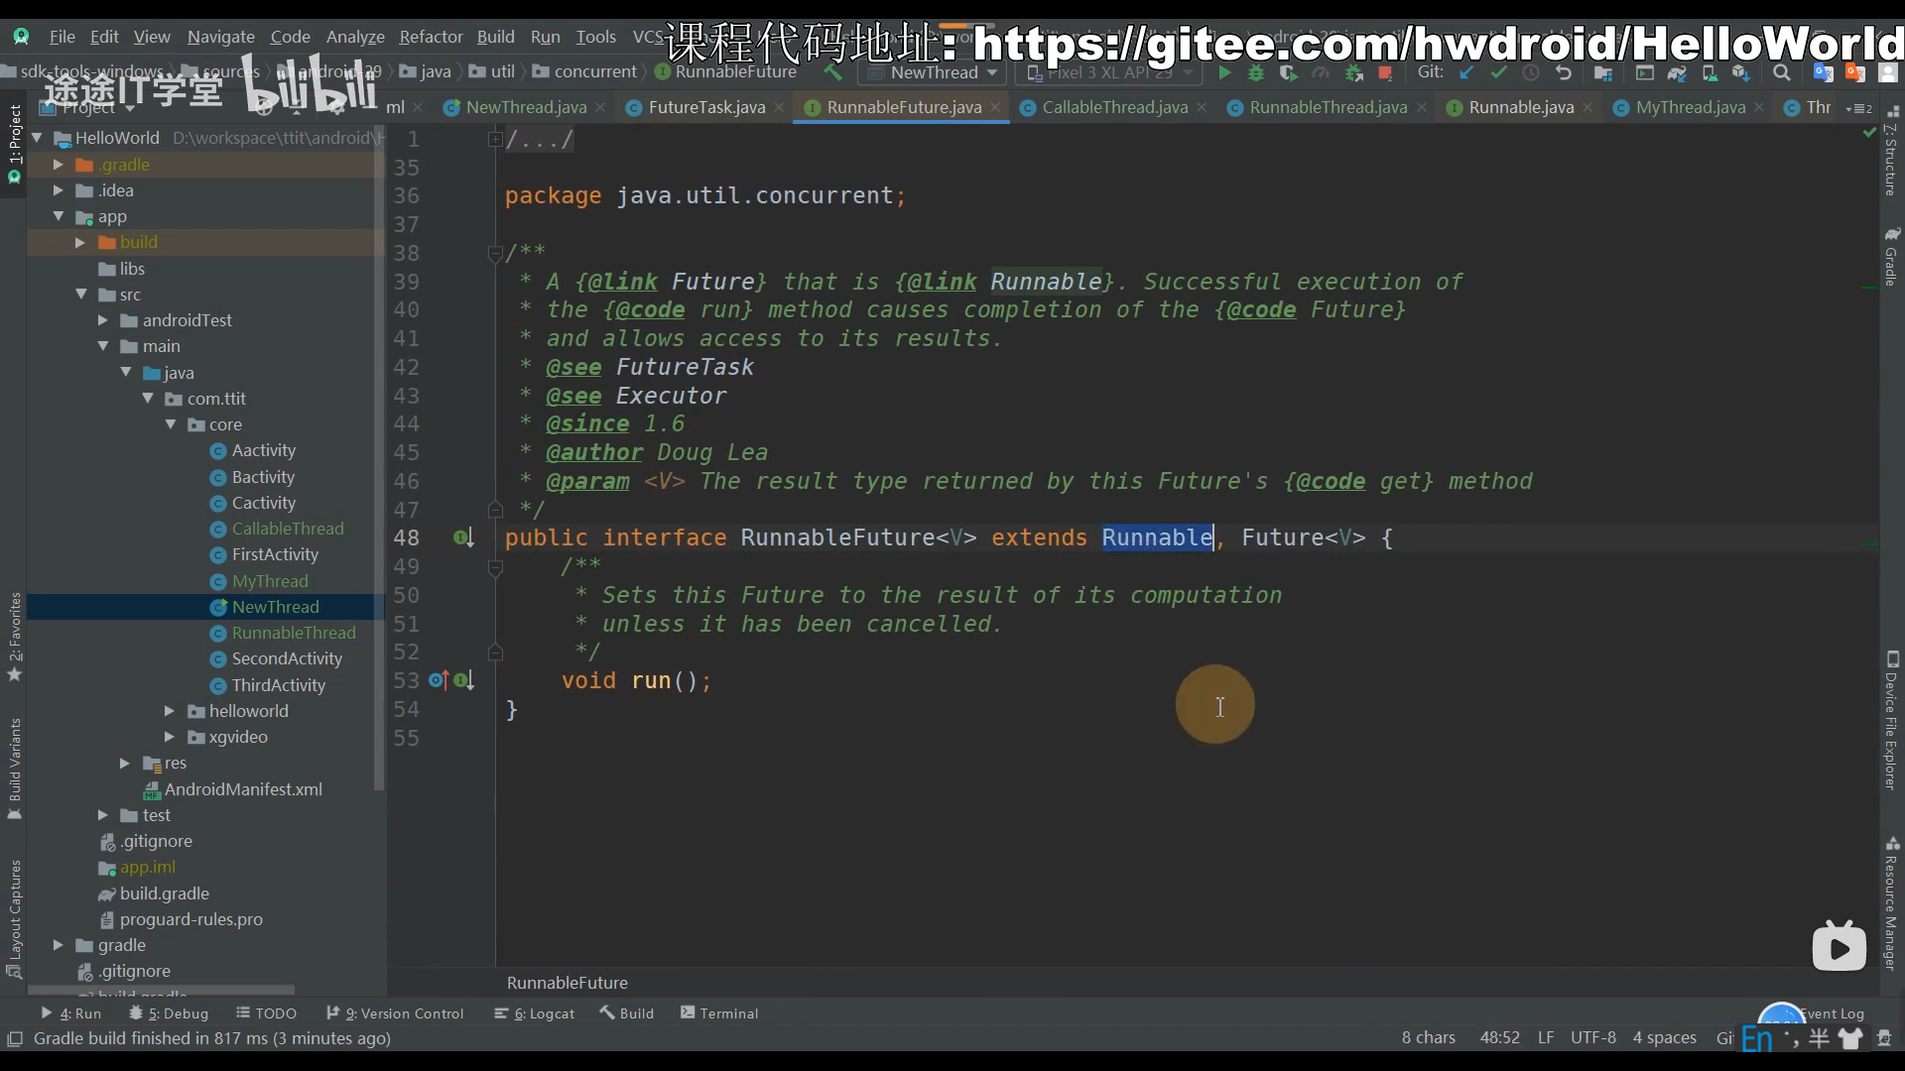Expand the helloworld package

point(169,711)
